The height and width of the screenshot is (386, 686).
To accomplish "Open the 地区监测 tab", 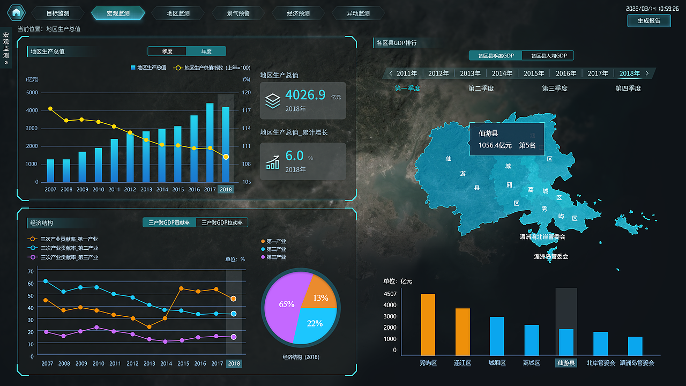I will [178, 13].
